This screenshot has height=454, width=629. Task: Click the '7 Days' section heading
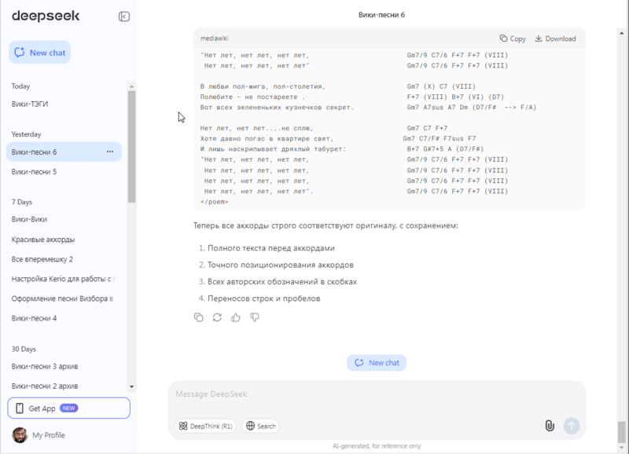pos(22,202)
